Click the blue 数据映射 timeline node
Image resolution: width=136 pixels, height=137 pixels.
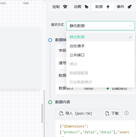pos(50,40)
